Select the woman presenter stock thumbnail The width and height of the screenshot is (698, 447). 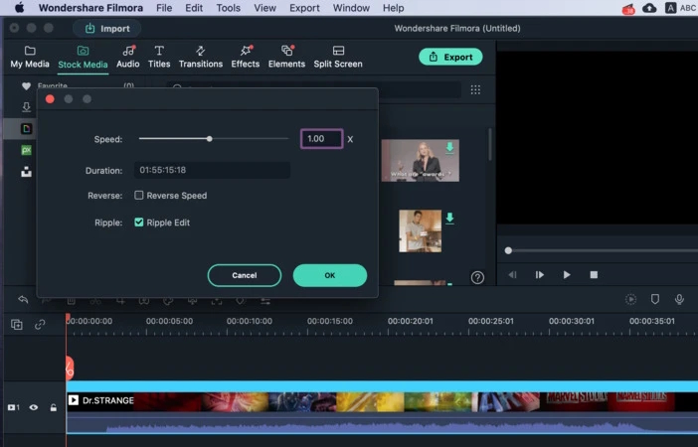tap(421, 160)
